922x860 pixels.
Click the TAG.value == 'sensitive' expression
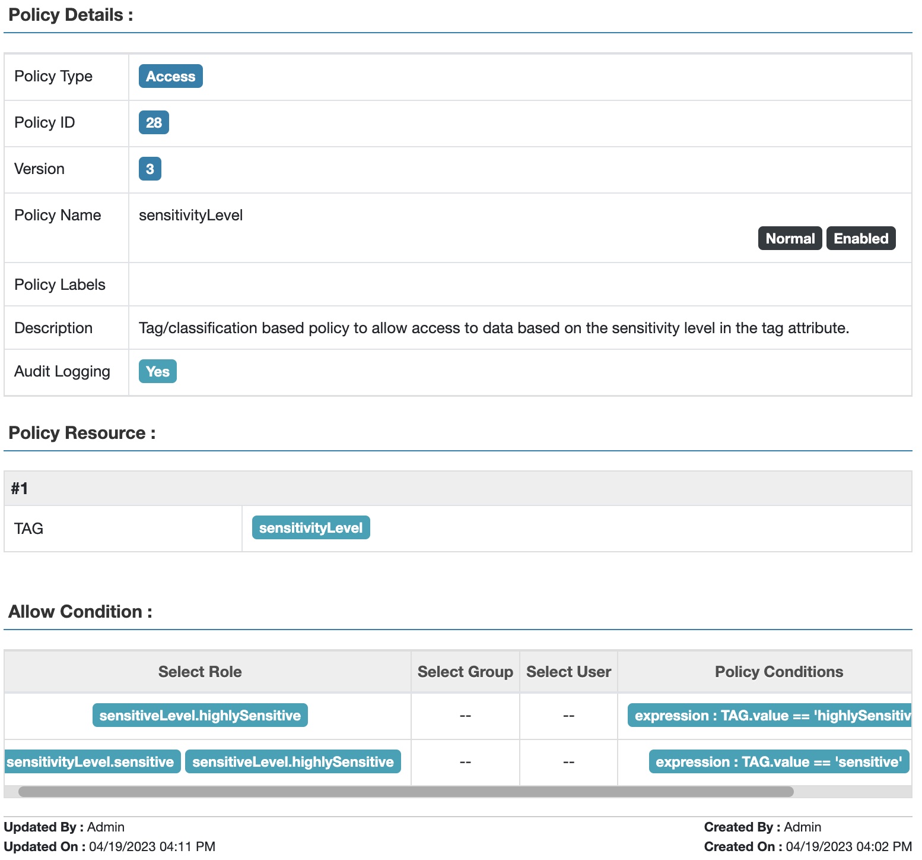[x=778, y=762]
